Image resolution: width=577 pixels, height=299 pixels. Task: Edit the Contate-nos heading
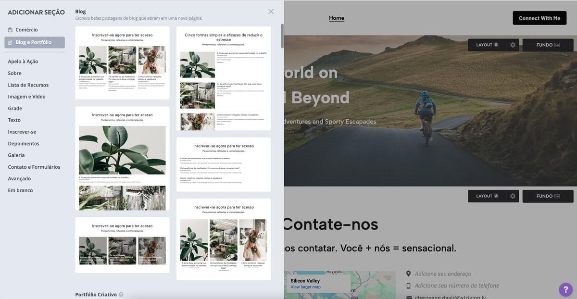click(x=330, y=224)
